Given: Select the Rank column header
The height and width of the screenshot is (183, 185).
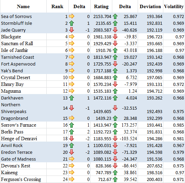Looking at the screenshot, I should (57, 6).
